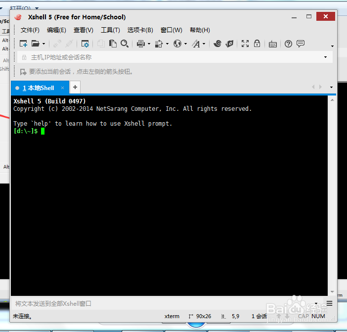This screenshot has height=332, width=347.
Task: Click the xterm status bar entry
Action: point(172,316)
